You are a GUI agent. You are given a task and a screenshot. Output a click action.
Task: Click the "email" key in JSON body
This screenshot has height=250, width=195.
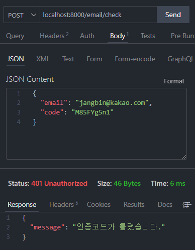point(54,103)
